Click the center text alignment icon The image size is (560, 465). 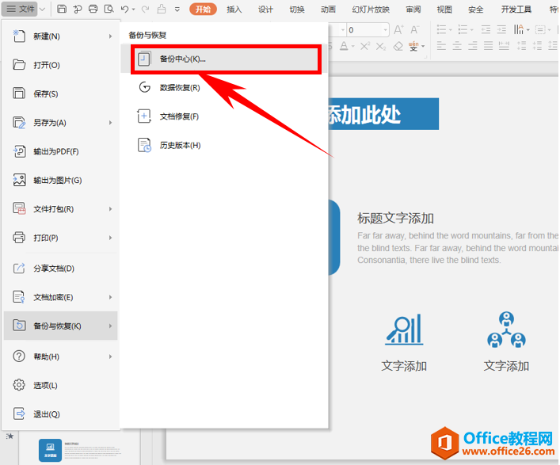457,46
